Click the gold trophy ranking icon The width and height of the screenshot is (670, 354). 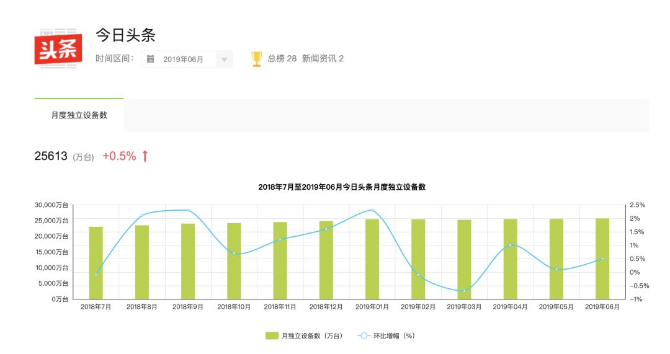tap(256, 59)
